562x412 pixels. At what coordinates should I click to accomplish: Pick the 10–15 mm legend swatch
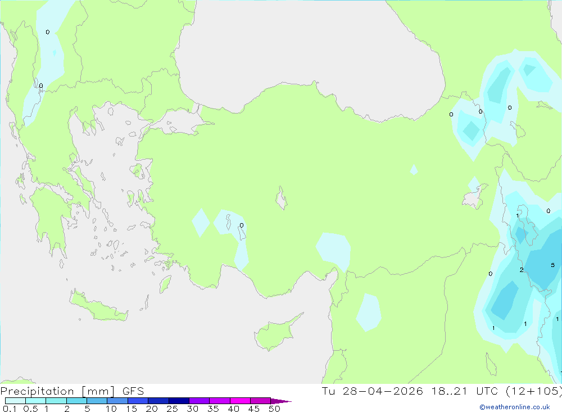pyautogui.click(x=117, y=401)
